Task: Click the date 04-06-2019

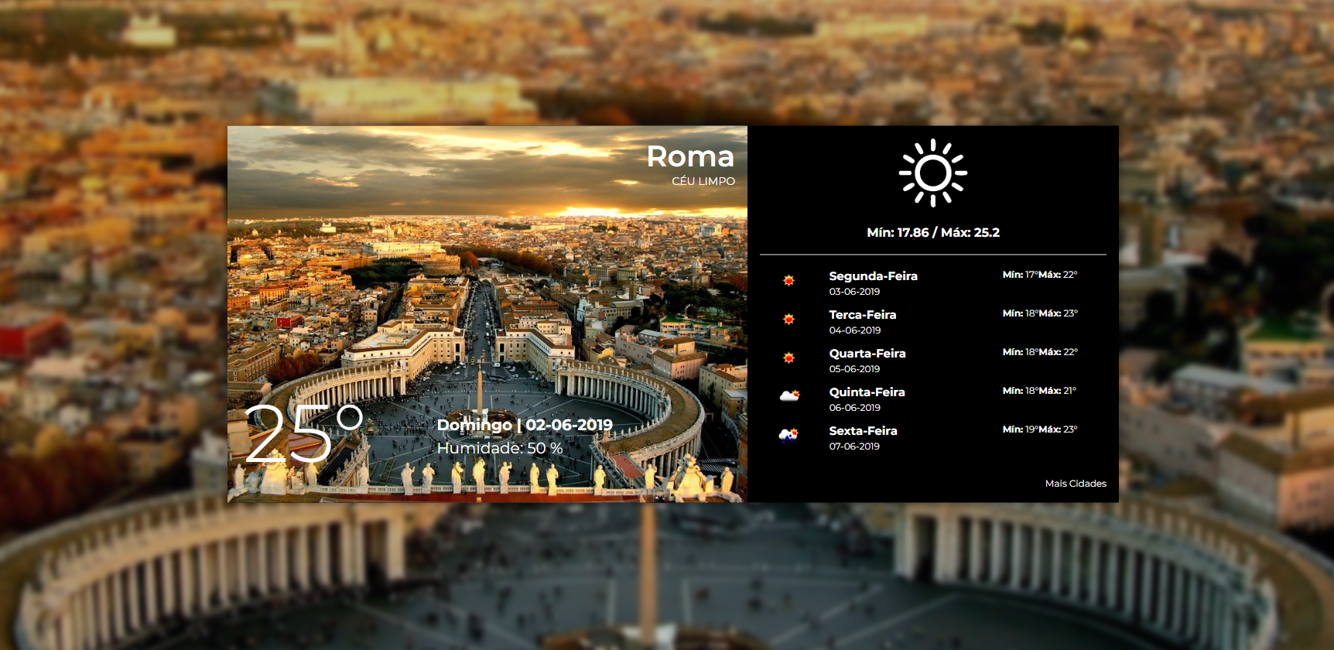Action: (x=854, y=330)
